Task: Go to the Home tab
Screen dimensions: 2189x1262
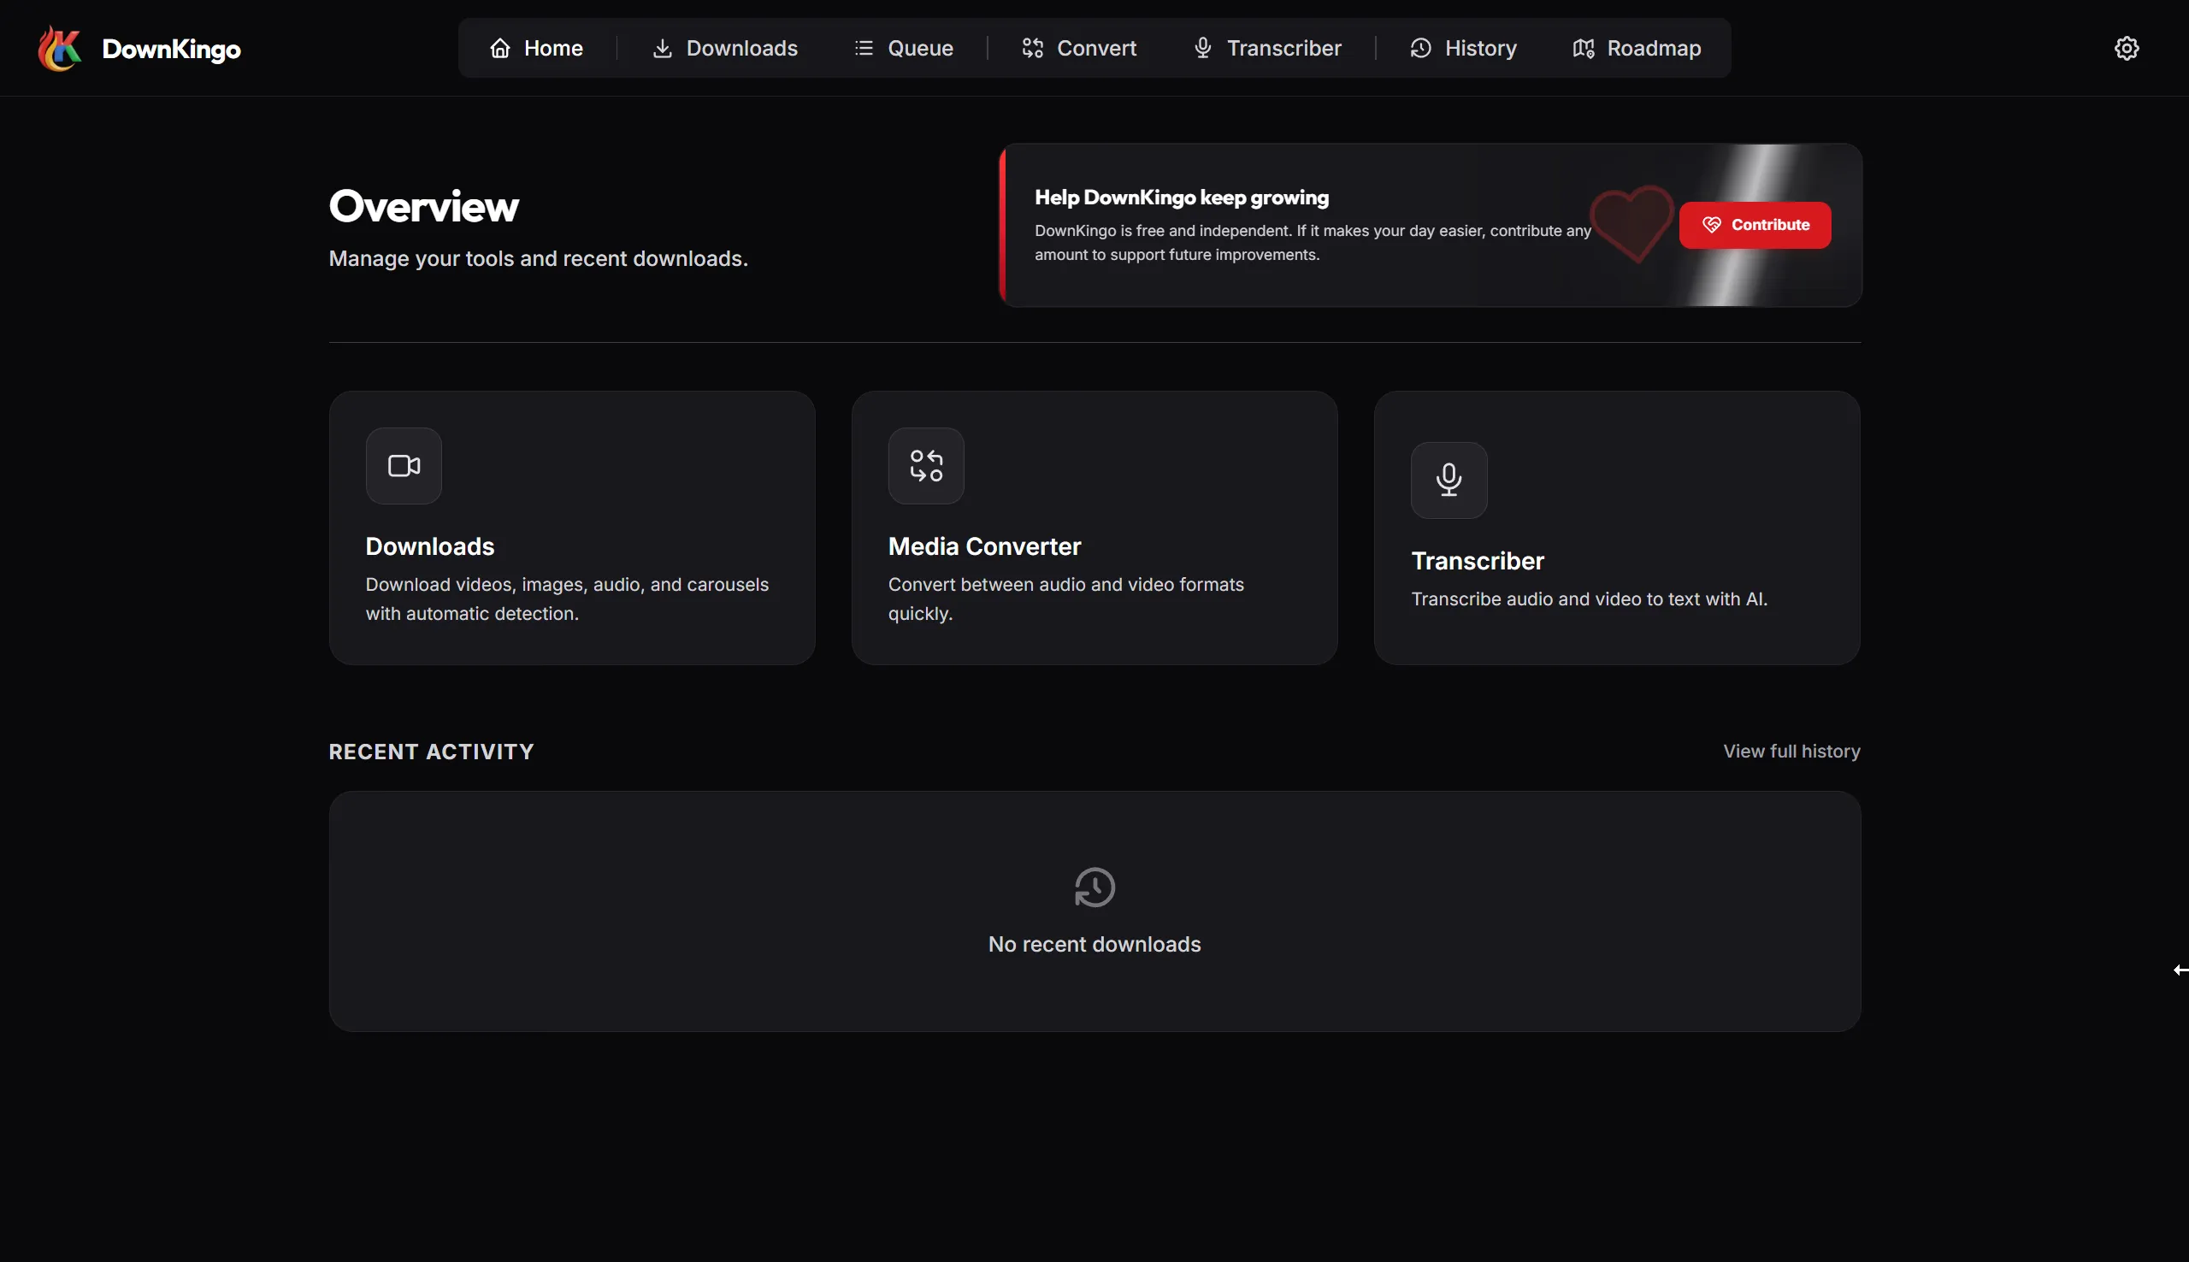Action: coord(535,48)
